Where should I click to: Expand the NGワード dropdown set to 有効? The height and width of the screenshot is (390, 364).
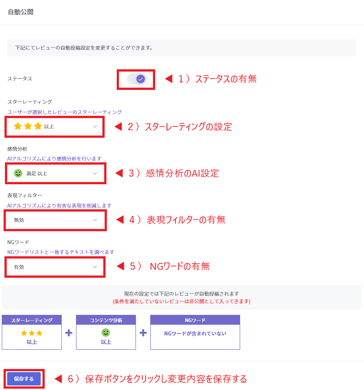coord(55,267)
